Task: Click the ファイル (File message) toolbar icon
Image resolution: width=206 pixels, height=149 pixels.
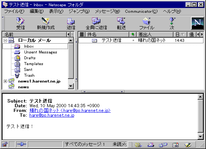Action: coord(146,24)
